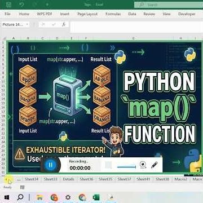Viewport: 203px width, 203px height.
Task: Open the View ribbon tab
Action: pos(166,14)
